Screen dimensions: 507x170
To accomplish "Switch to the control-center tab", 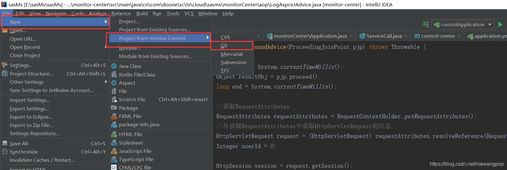I will pyautogui.click(x=438, y=36).
